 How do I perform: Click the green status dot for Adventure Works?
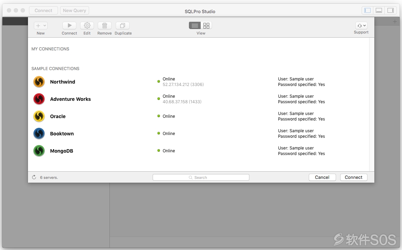coord(159,99)
